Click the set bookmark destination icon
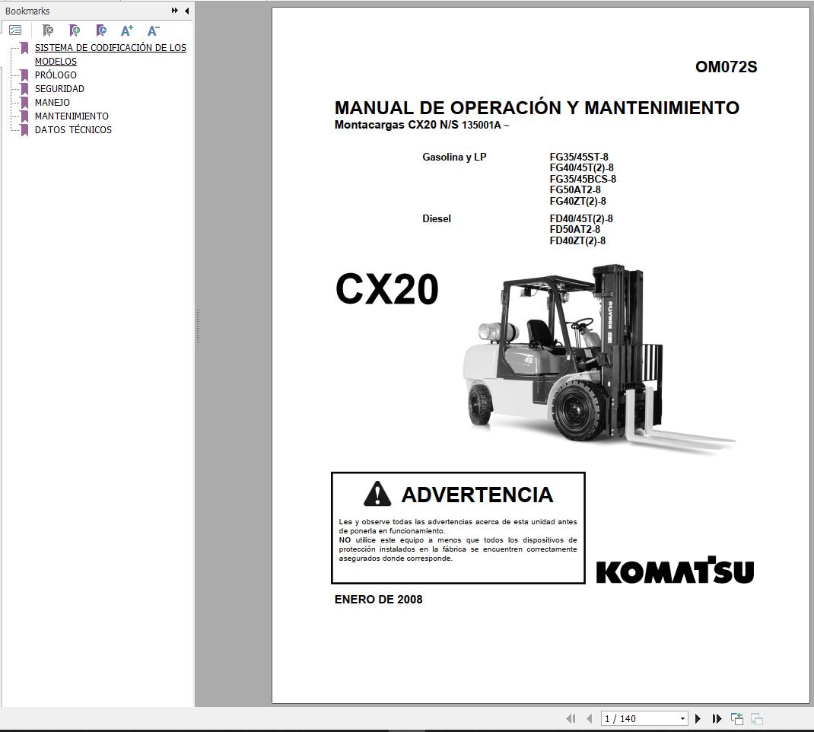814x732 pixels. coord(101,30)
